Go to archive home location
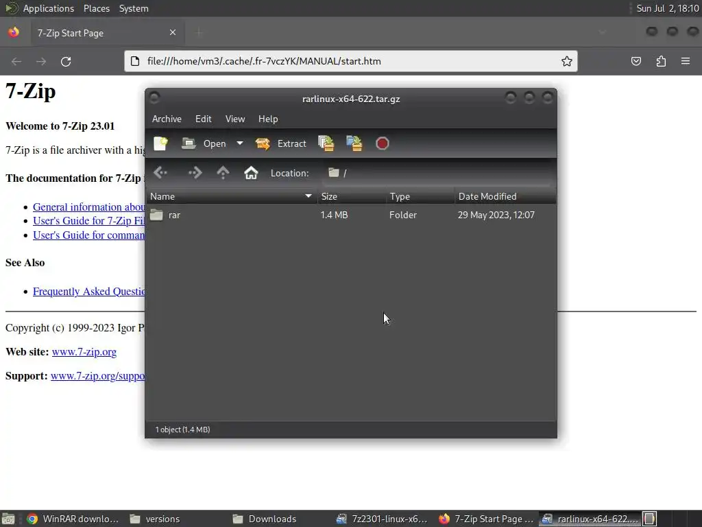This screenshot has height=527, width=702. [251, 173]
